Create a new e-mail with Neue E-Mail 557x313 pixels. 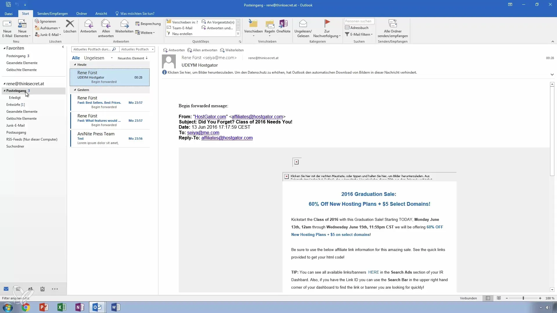coord(7,28)
